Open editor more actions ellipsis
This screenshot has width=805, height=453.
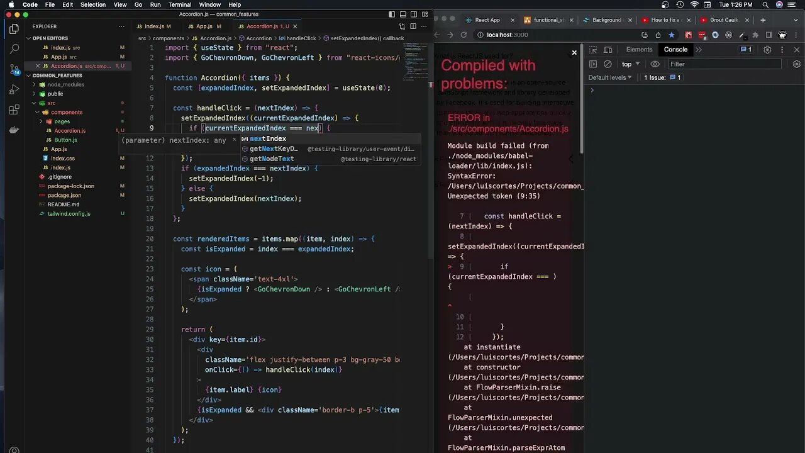pos(425,26)
